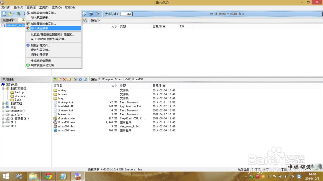Click the volume speaker tray icon
Viewport: 323px width, 181px height.
tap(286, 176)
